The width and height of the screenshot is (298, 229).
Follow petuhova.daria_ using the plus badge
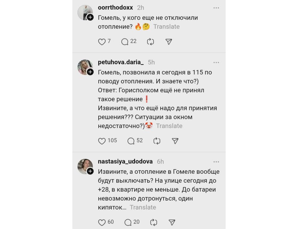tap(90, 72)
